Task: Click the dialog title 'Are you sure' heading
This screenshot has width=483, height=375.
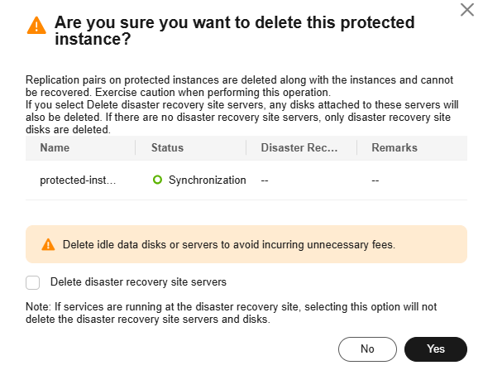Action: click(234, 31)
